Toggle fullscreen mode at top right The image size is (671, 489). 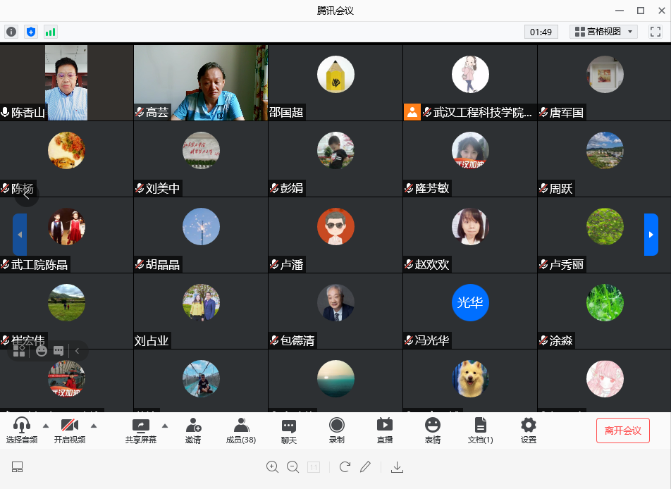(655, 32)
